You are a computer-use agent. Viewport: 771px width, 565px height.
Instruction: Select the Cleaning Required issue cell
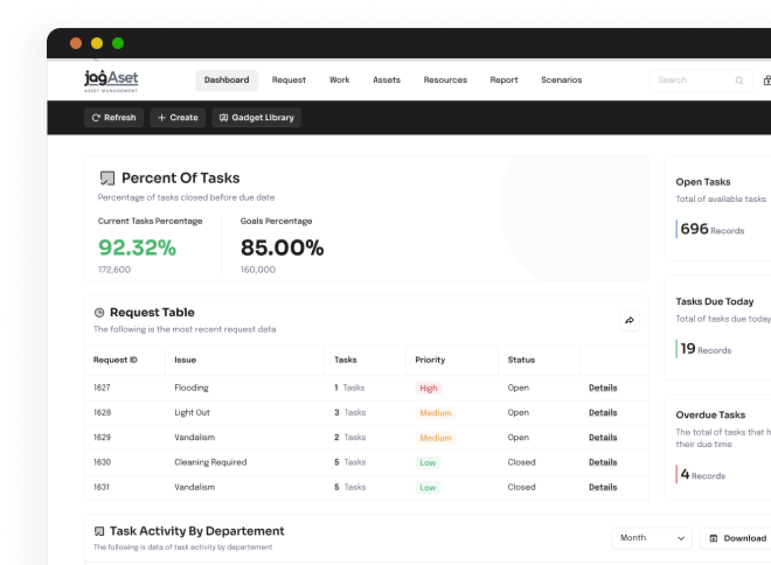tap(210, 462)
